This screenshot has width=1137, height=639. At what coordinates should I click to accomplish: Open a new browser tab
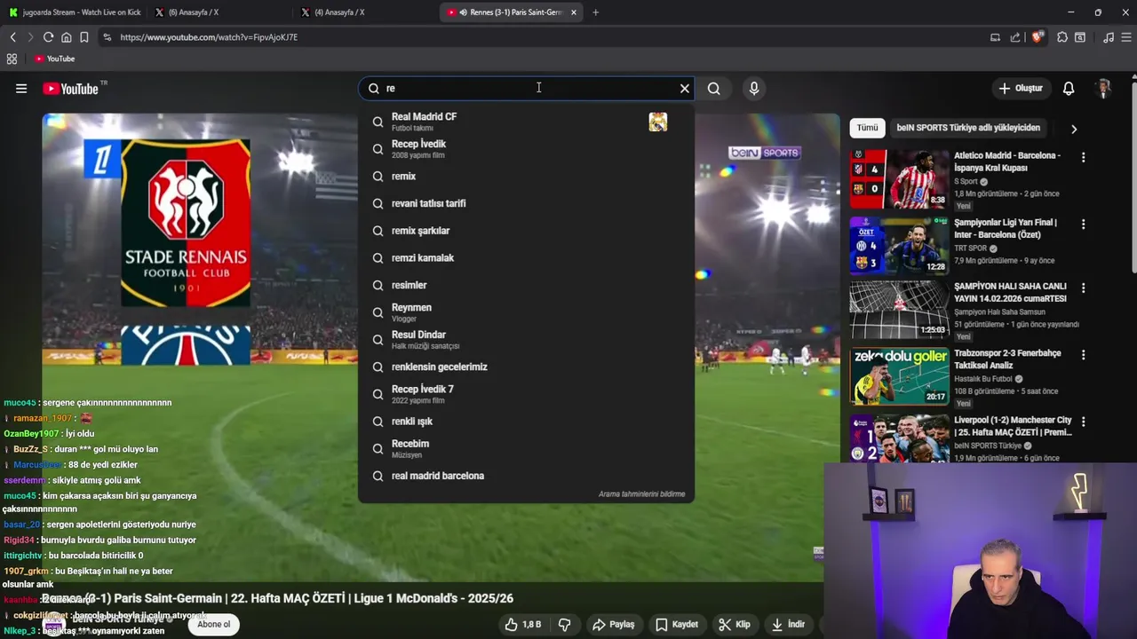[x=595, y=12]
